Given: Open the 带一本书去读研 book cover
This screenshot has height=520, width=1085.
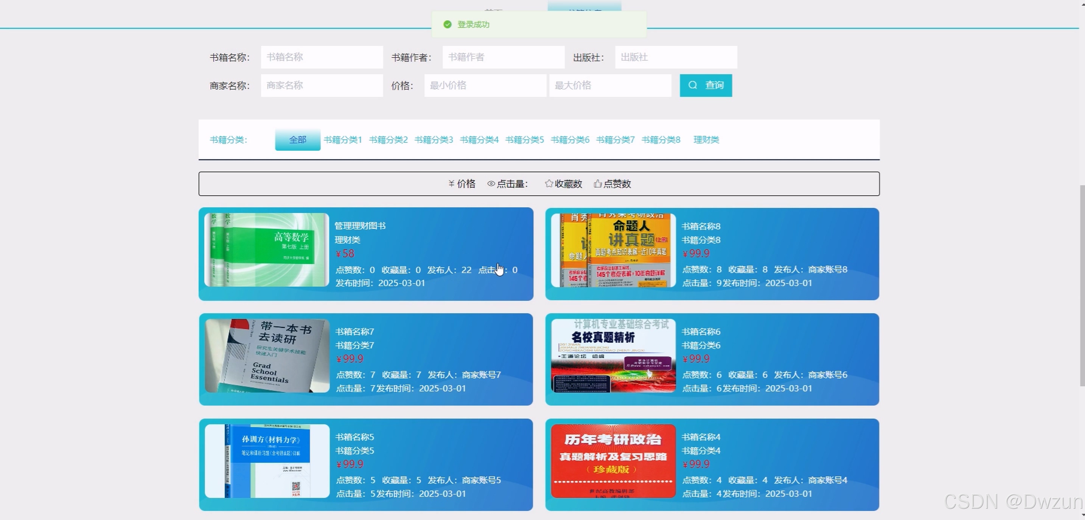Looking at the screenshot, I should coord(267,356).
